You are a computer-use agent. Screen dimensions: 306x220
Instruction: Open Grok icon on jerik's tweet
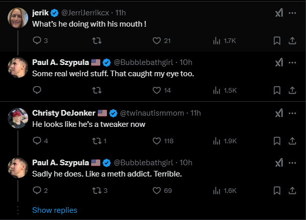coord(279,13)
